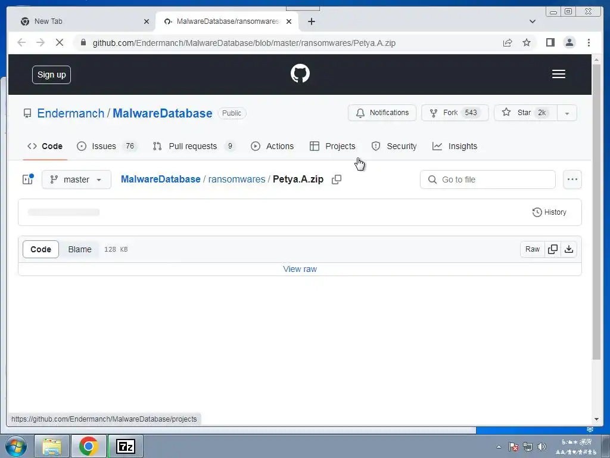This screenshot has width=610, height=458.
Task: Open the hamburger menu in the GitHub header
Action: click(559, 74)
